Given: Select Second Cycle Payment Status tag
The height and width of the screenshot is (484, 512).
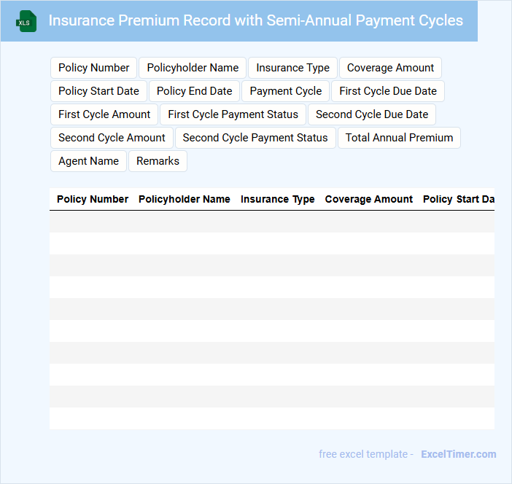Looking at the screenshot, I should point(255,138).
